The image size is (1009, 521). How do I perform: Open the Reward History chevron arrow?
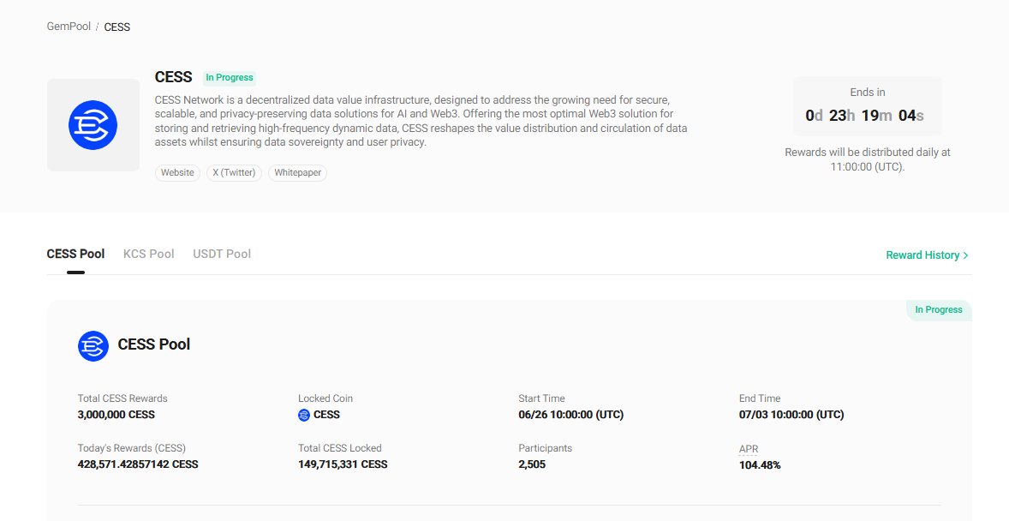965,255
